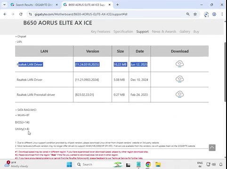The width and height of the screenshot is (227, 169).
Task: Click the B650 AORUS ELITE AX ICE heading
Action: click(57, 23)
